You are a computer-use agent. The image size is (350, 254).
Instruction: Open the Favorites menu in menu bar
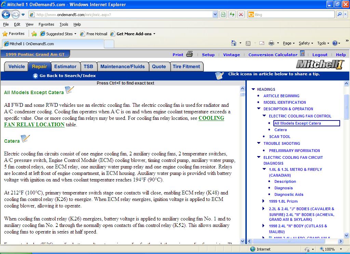(x=46, y=24)
